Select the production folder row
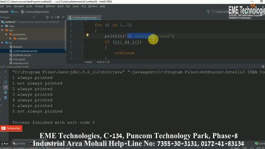This screenshot has height=149, width=265. 32,34
